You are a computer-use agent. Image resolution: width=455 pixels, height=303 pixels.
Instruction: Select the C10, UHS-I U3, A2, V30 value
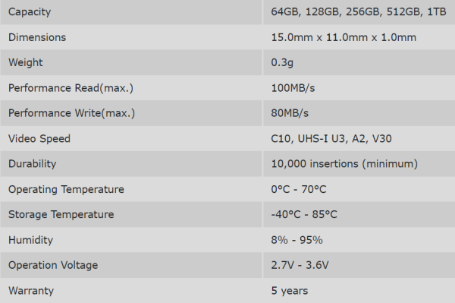tap(331, 138)
